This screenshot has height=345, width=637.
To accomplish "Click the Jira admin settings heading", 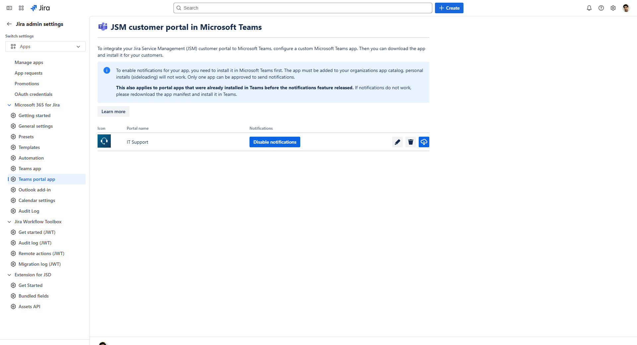I will (x=39, y=24).
